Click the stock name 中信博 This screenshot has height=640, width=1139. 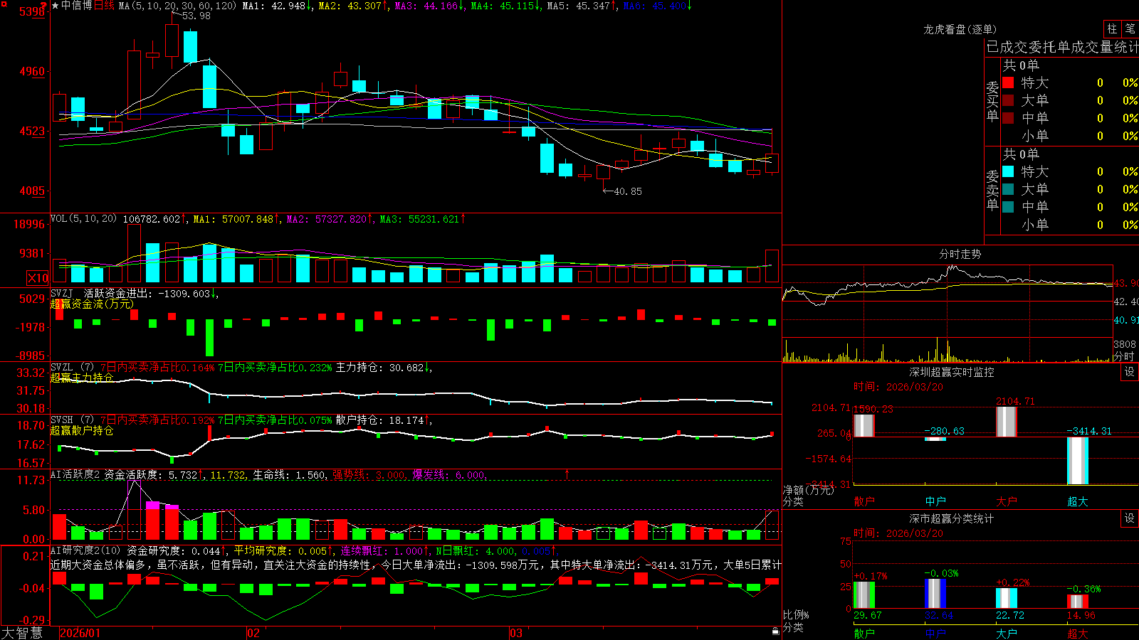(x=77, y=6)
